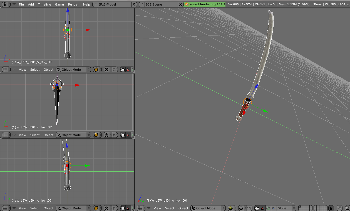Image resolution: width=350 pixels, height=211 pixels.
Task: Click the Blender logo icon in the top bar
Action: (x=187, y=4)
